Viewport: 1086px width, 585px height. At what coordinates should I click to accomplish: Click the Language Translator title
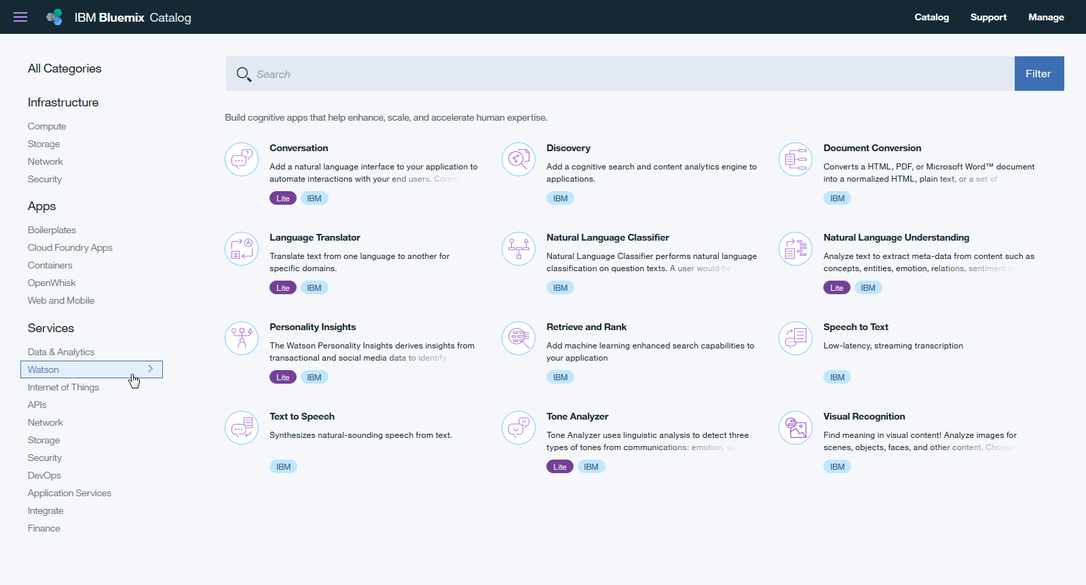point(315,237)
